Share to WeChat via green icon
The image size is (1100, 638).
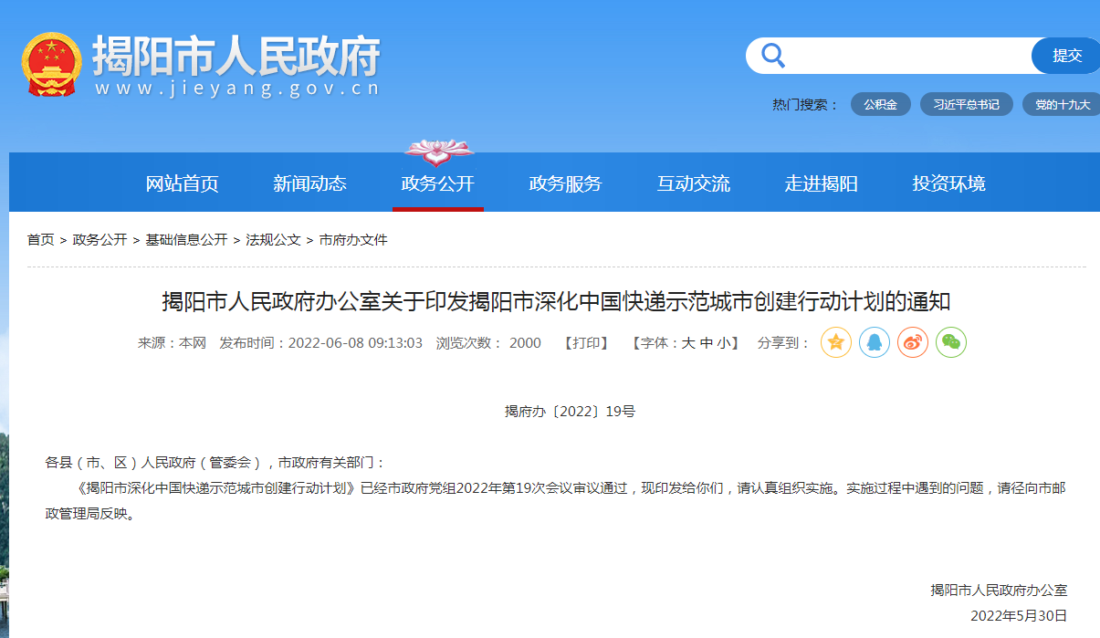tap(950, 342)
